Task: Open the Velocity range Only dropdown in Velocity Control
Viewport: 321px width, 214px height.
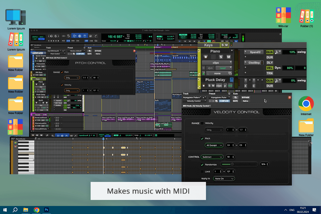Action: (214, 130)
